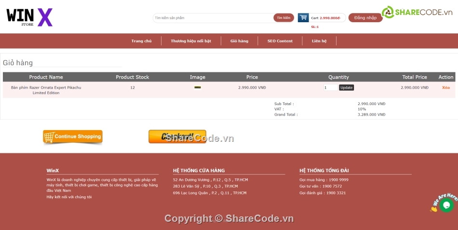
Task: Click Gọi tư vấn 1900 7572
Action: coord(321,186)
